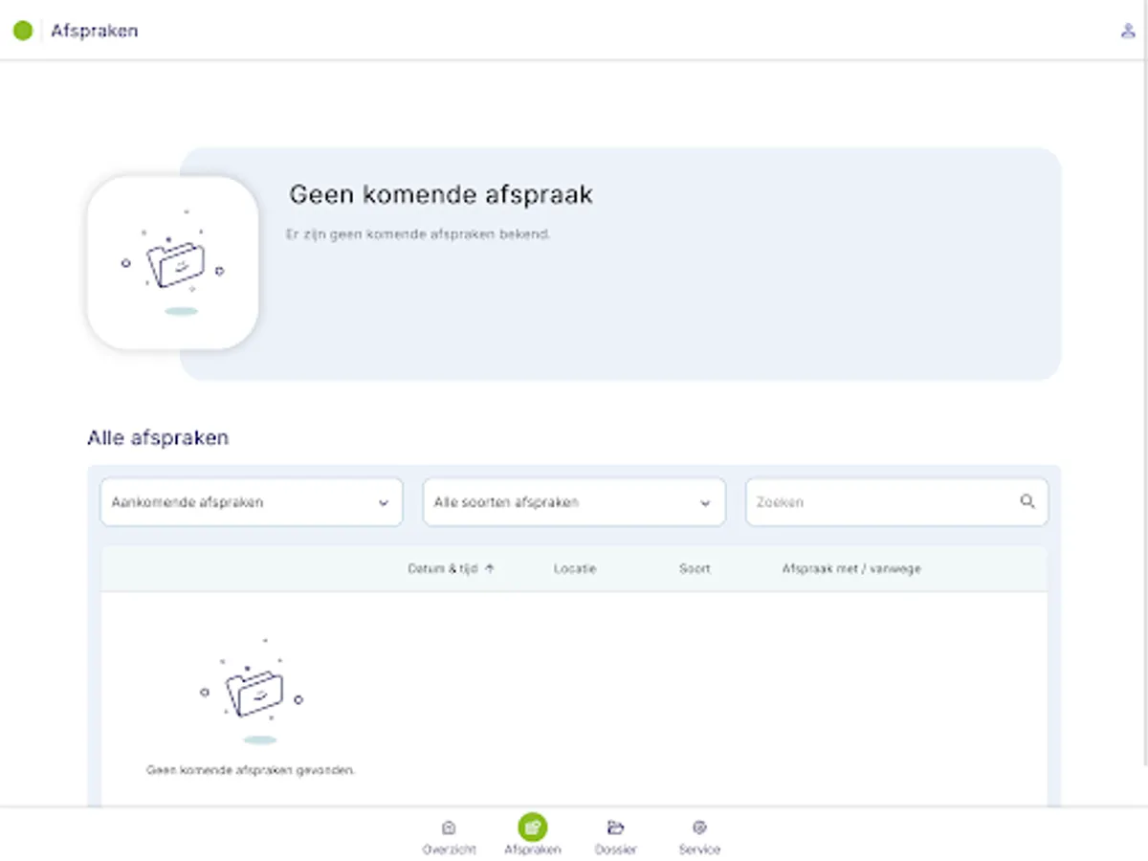This screenshot has width=1148, height=861.
Task: Click the empty folder illustration in the table
Action: 254,694
